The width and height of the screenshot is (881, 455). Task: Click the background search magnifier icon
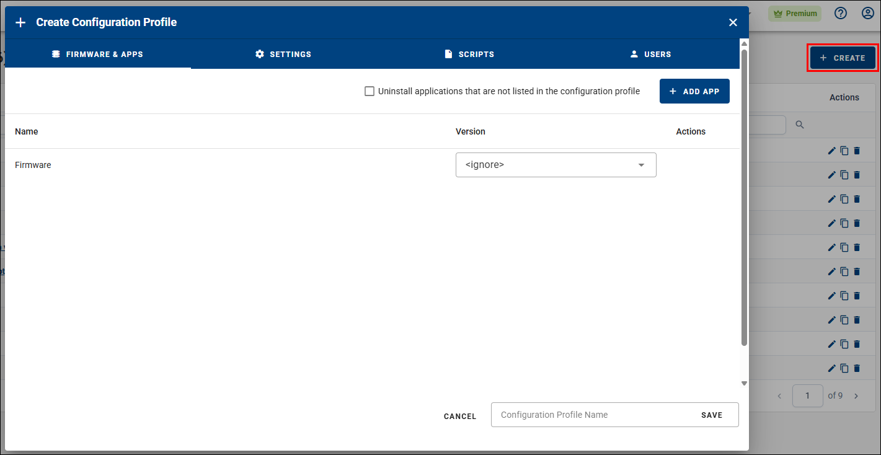(800, 125)
